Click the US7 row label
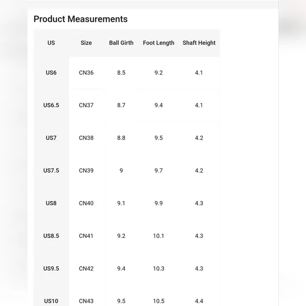Viewport: 306px width, 306px height. (x=51, y=138)
